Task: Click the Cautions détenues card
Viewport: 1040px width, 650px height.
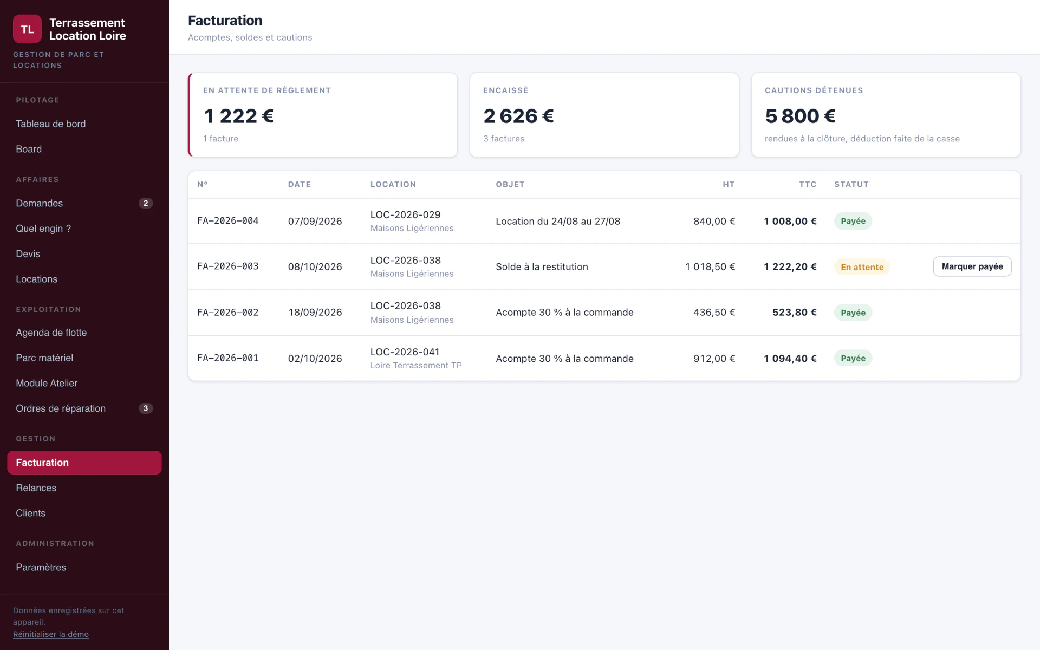Action: [886, 115]
